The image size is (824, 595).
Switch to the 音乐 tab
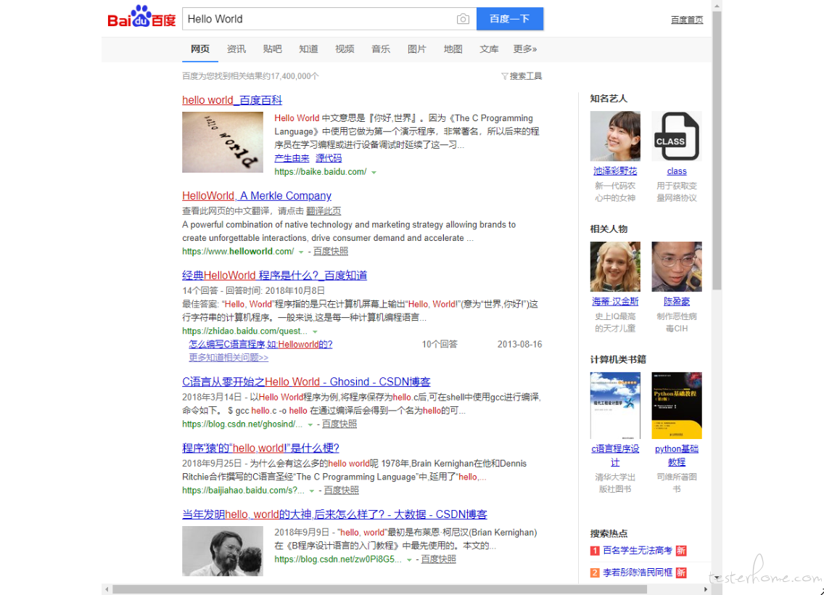381,49
